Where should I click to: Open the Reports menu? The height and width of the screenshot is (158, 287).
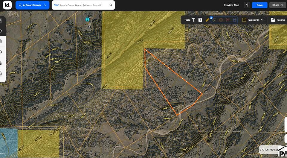click(281, 20)
